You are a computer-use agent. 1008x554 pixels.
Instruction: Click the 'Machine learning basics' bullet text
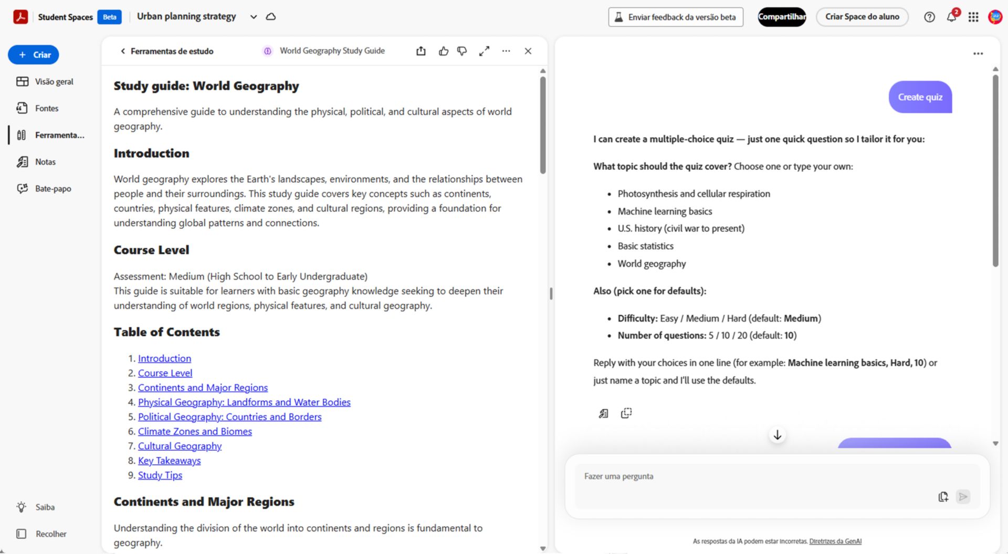665,211
